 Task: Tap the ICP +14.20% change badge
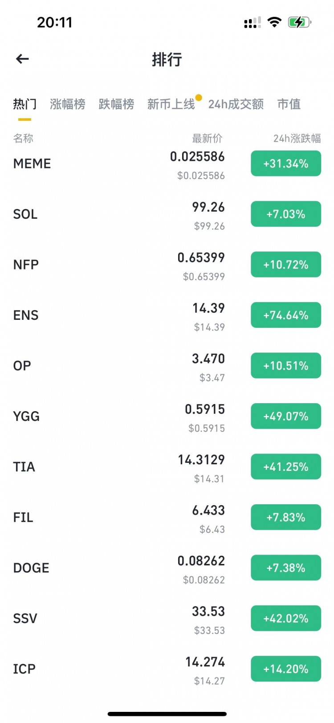click(286, 669)
